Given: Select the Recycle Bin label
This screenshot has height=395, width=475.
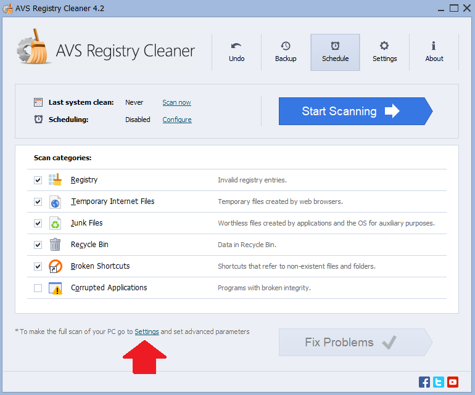Looking at the screenshot, I should point(89,245).
